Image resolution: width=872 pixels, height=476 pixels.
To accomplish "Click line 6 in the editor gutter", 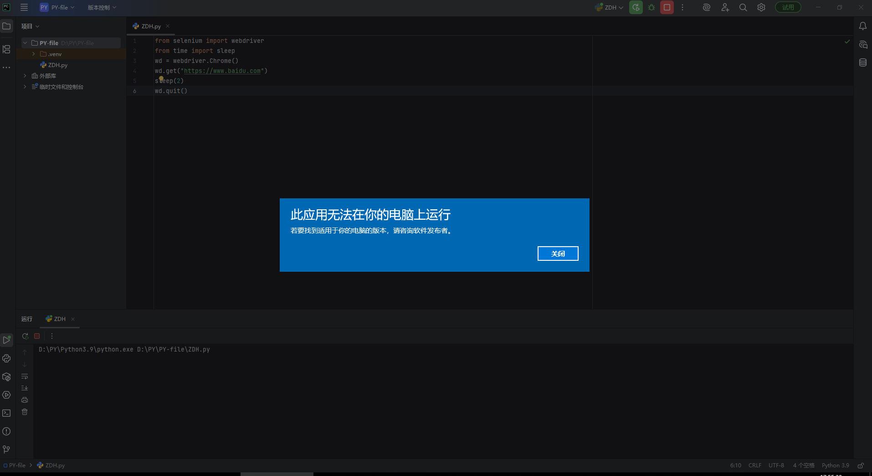I will click(135, 91).
